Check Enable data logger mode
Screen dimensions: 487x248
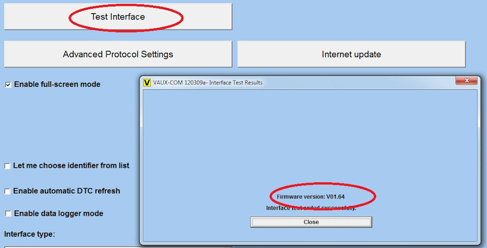(x=9, y=214)
